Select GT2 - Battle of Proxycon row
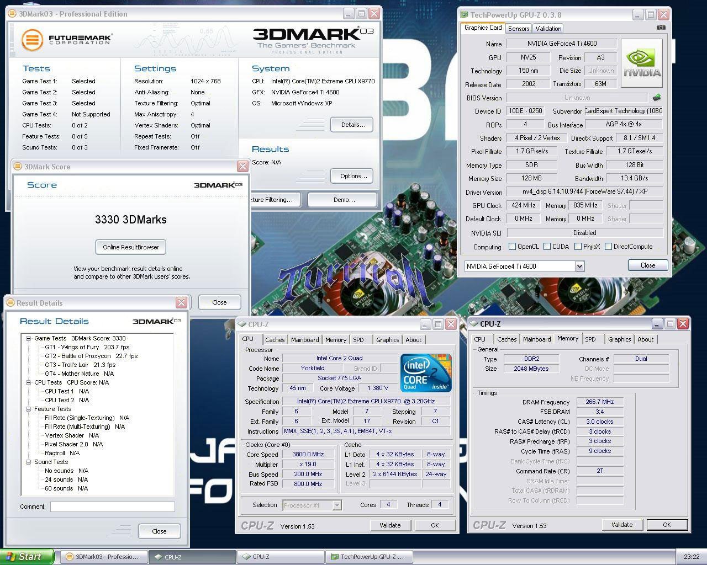Viewport: 707px width, 565px height. [x=91, y=356]
